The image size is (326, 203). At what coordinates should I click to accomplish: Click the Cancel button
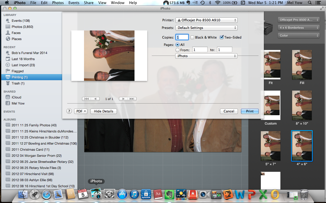(x=229, y=111)
